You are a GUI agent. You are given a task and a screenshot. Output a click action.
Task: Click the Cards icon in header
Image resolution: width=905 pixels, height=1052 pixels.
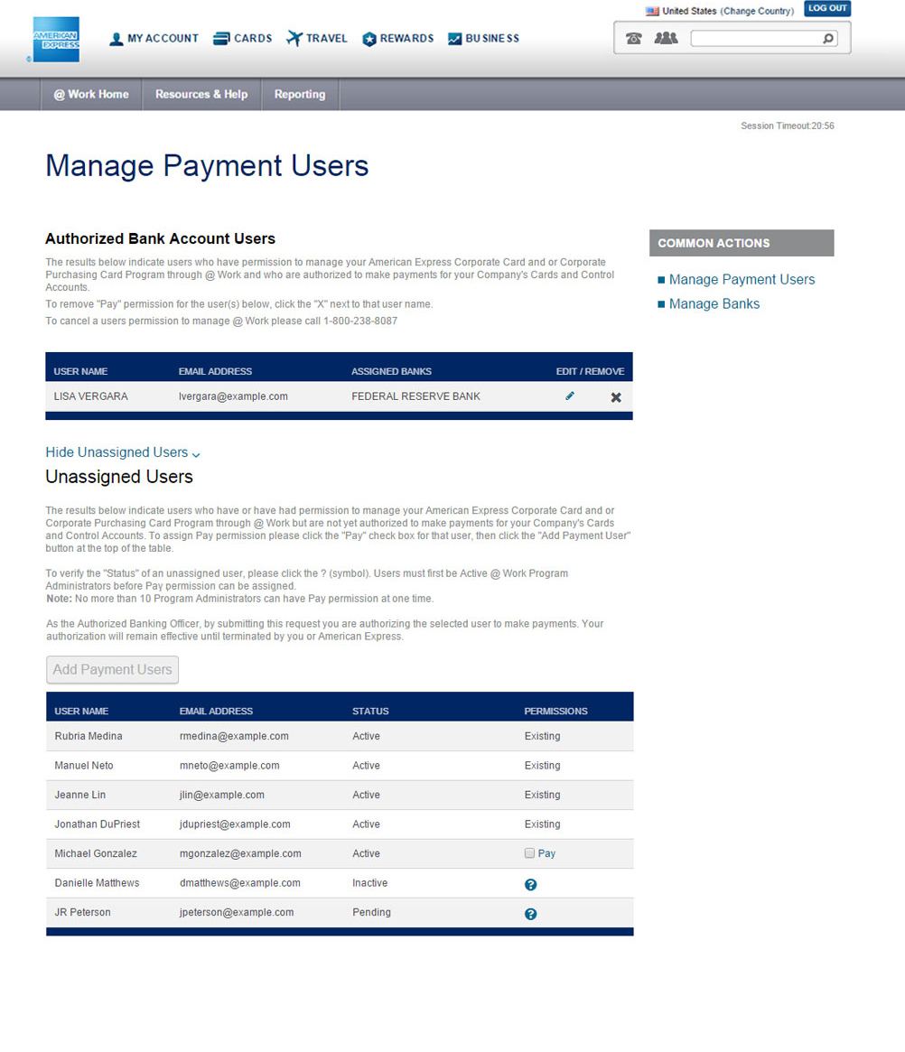point(221,39)
